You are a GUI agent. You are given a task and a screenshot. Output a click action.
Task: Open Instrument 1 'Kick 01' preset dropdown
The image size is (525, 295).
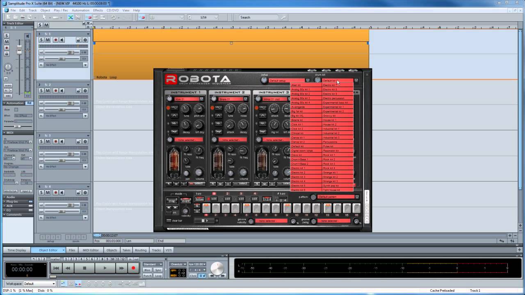pos(201,99)
